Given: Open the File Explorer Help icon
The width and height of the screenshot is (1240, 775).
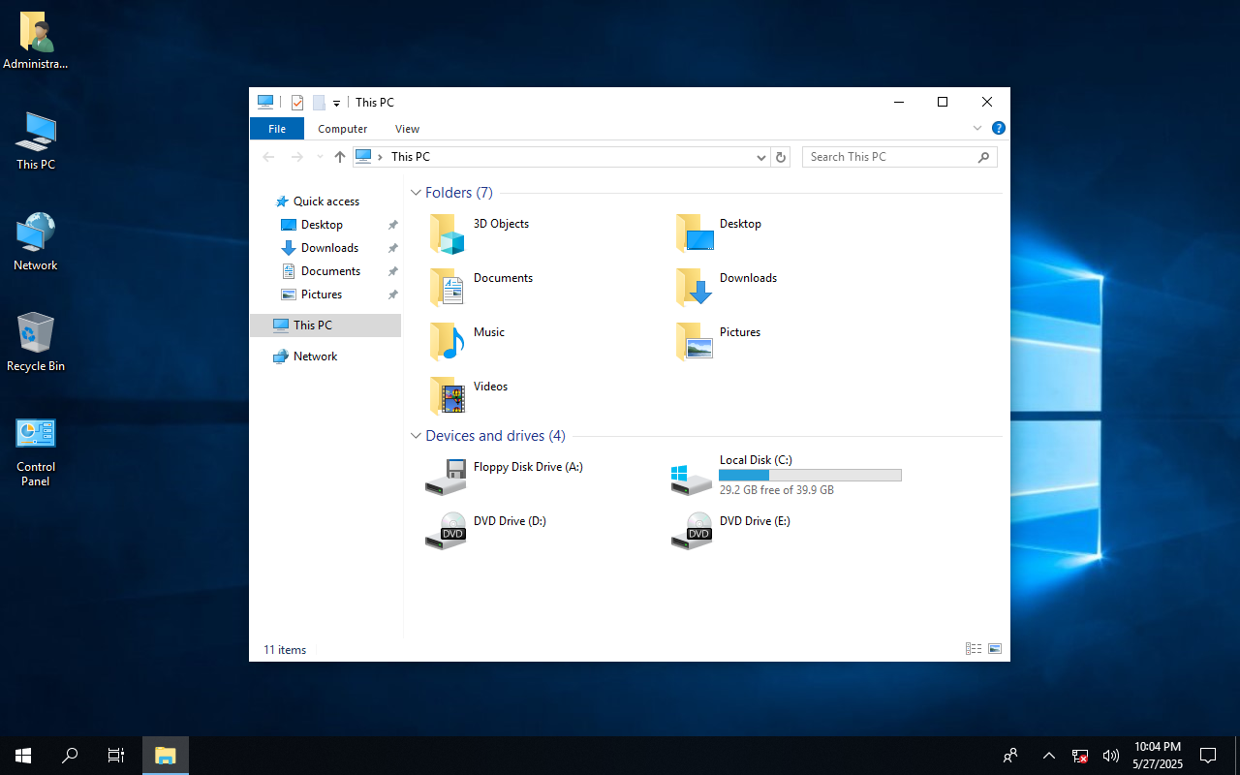Looking at the screenshot, I should (999, 128).
